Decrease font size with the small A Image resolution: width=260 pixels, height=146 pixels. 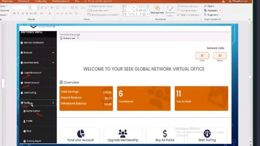pos(46,8)
